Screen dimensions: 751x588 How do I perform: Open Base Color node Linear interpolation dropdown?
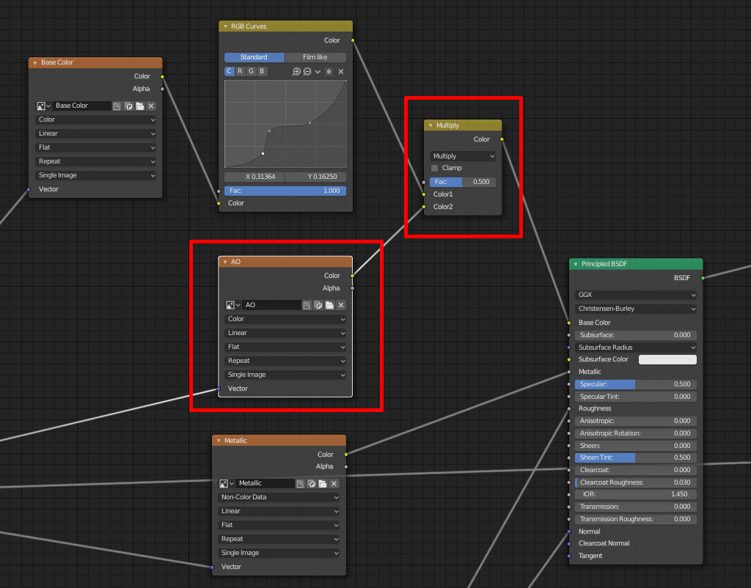pos(96,133)
